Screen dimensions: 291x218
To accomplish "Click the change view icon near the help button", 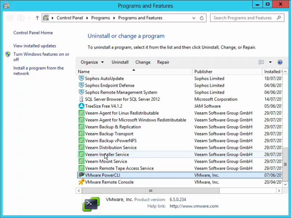I will (261, 62).
